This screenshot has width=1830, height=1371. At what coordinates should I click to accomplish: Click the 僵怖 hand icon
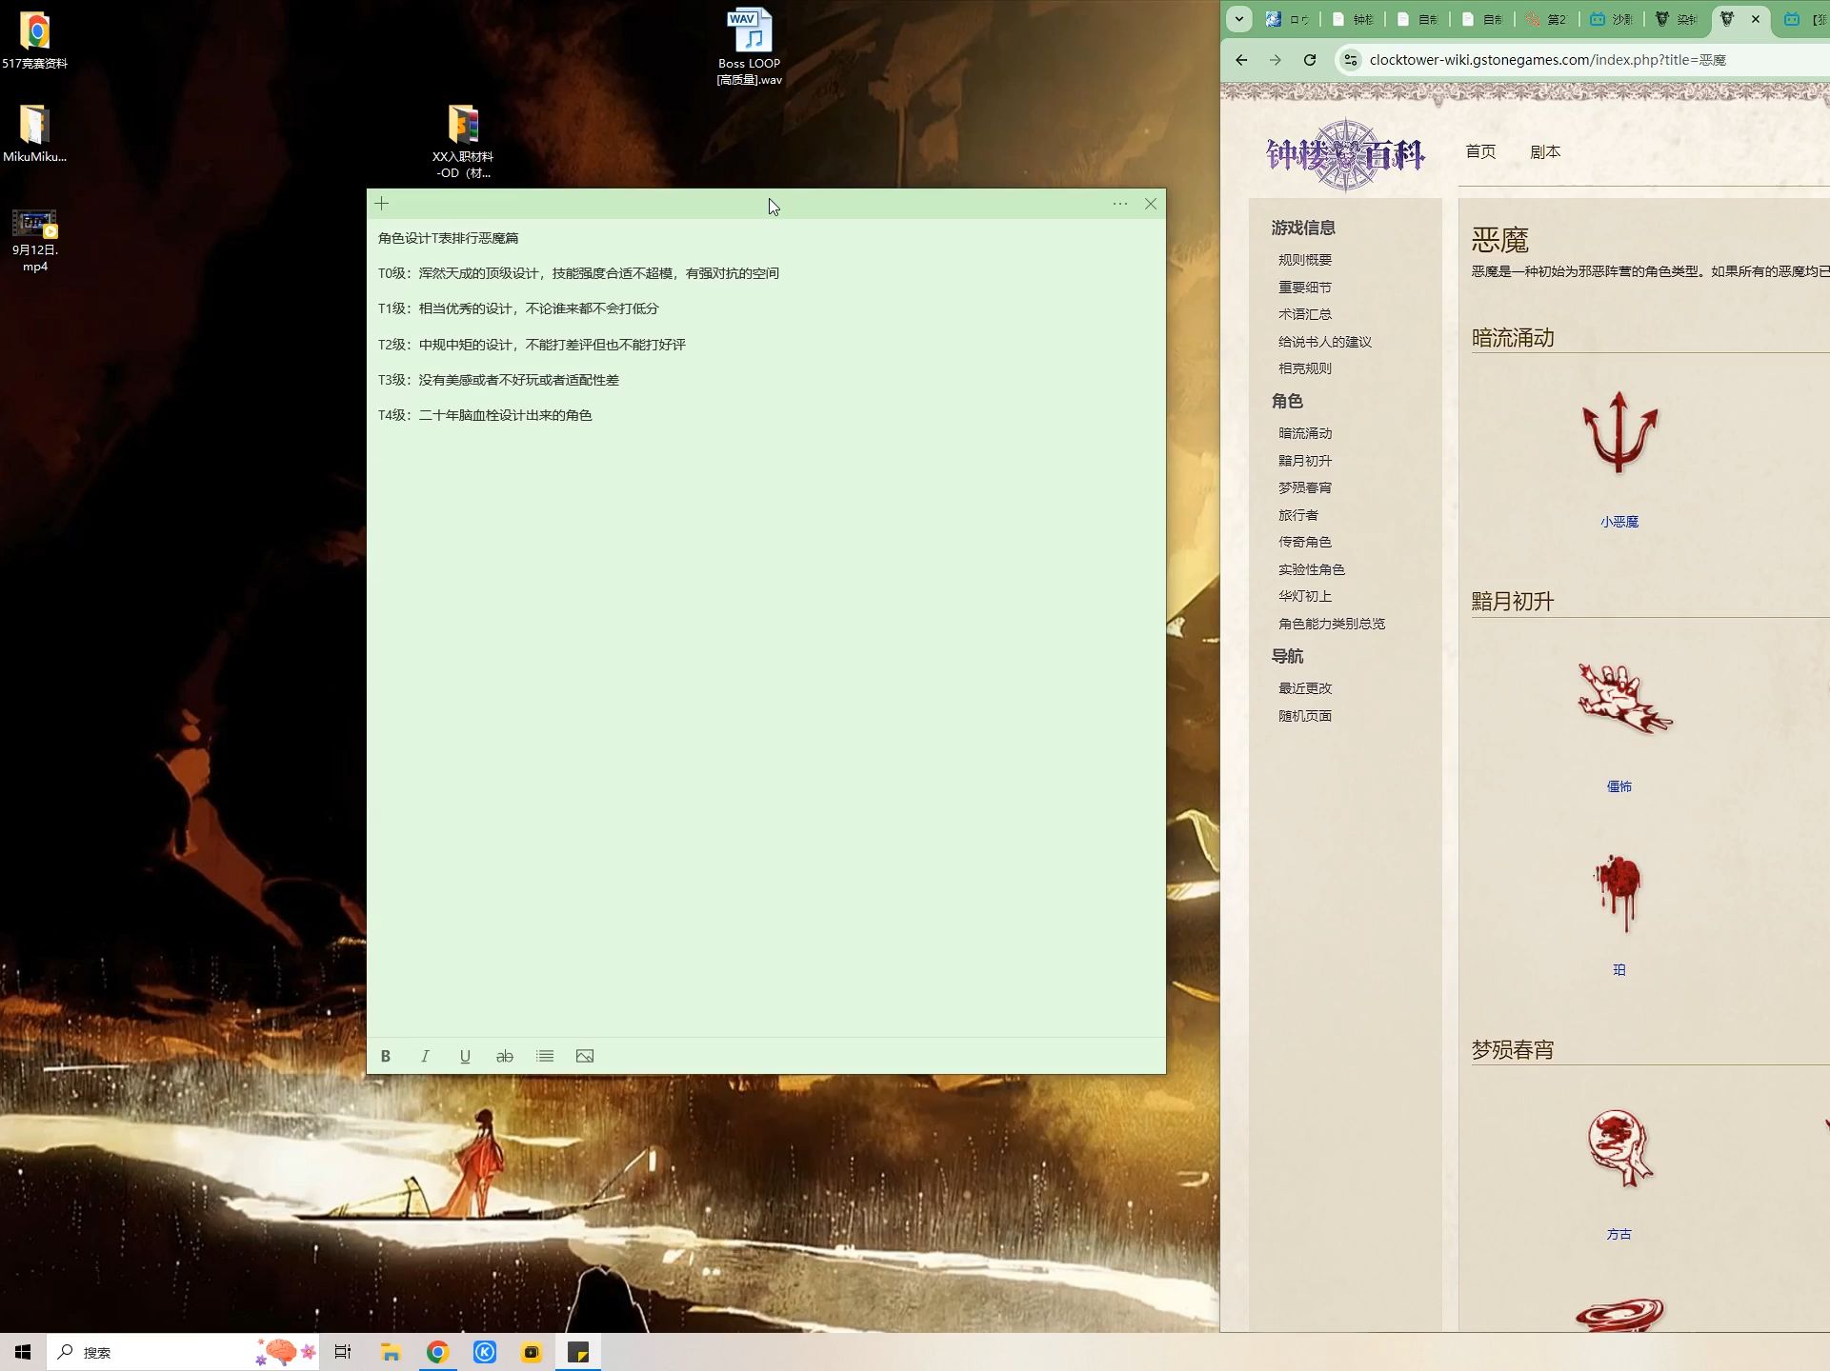pyautogui.click(x=1623, y=698)
